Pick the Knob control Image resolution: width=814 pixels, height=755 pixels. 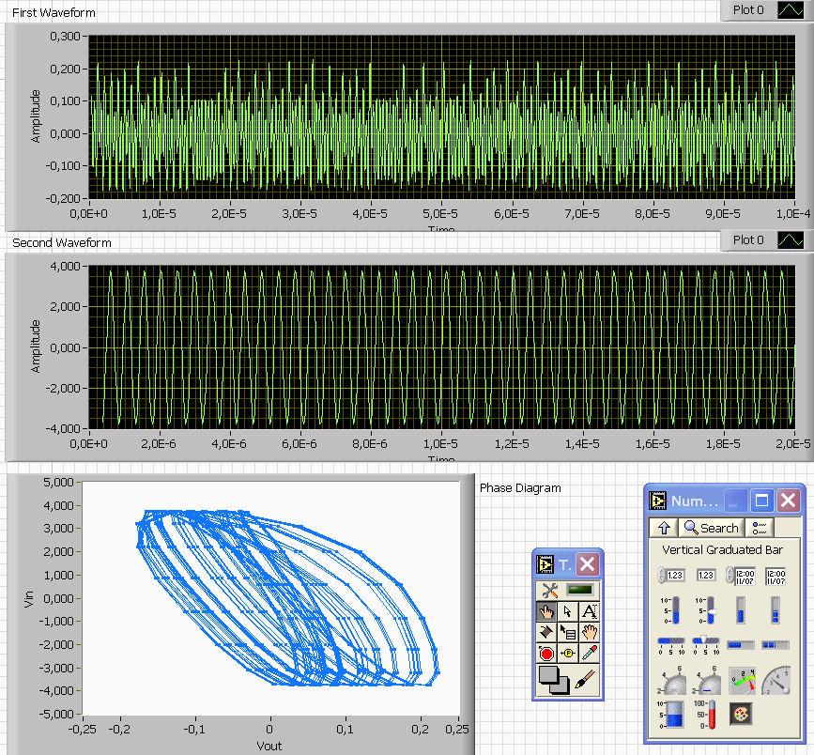pyautogui.click(x=671, y=680)
